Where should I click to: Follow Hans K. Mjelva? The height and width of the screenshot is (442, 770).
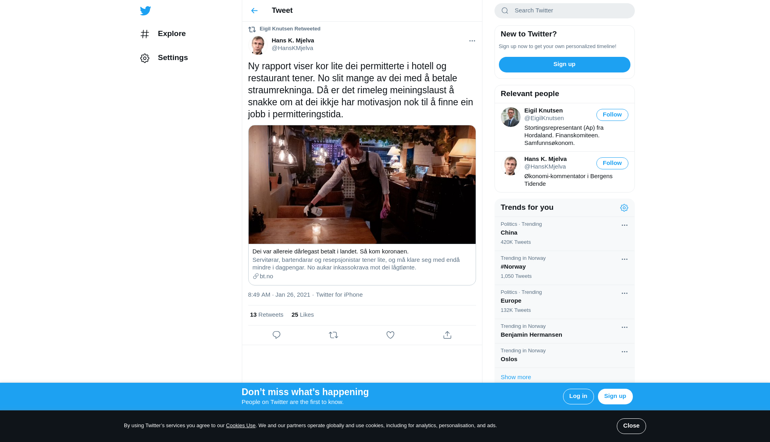(x=612, y=163)
